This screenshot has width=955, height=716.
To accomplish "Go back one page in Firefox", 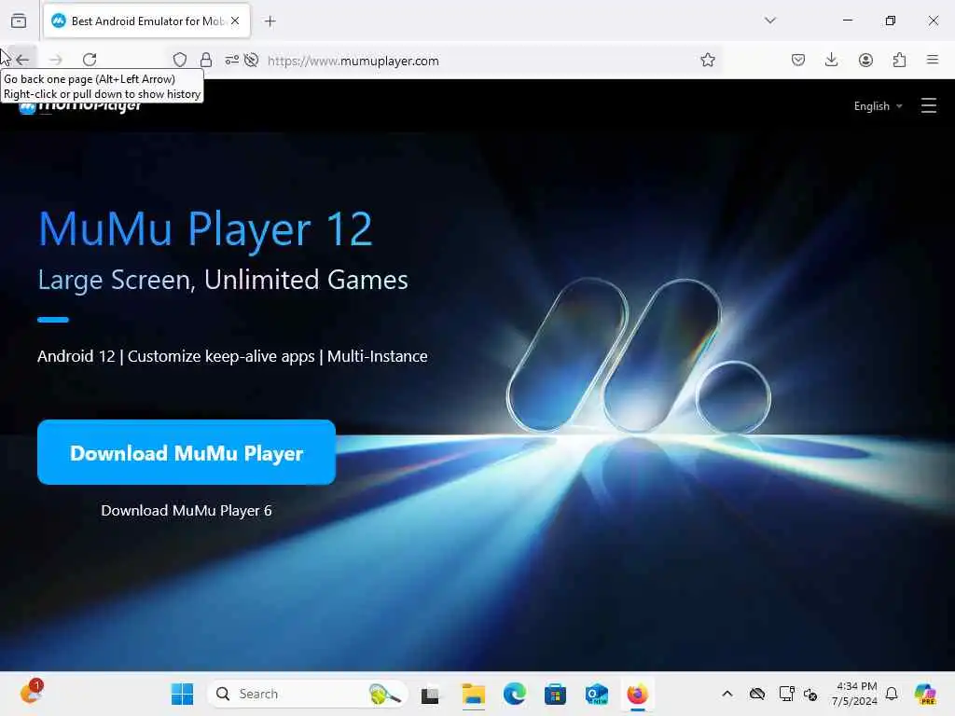I will 22,60.
